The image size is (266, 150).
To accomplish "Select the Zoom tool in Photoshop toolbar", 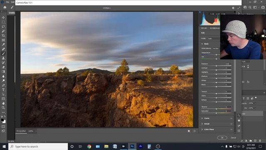I will point(3,107).
